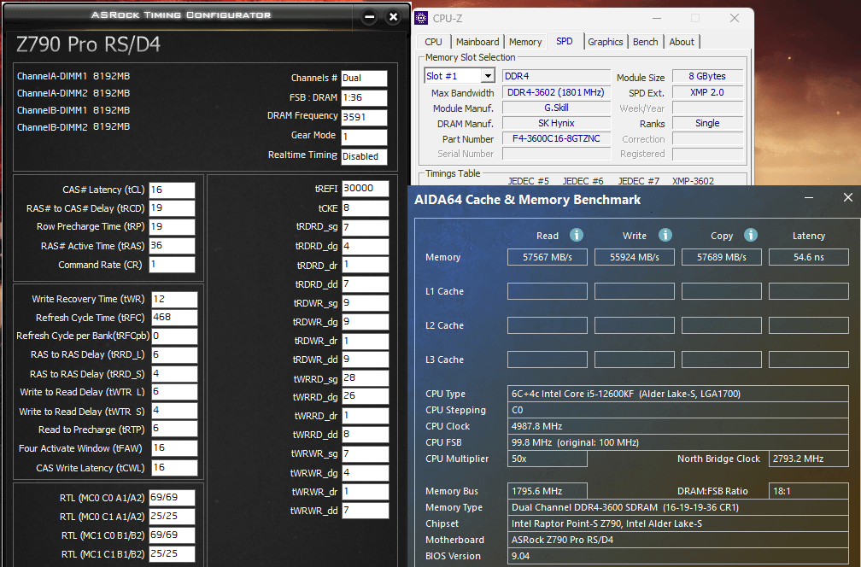Viewport: 861px width, 567px height.
Task: Click the tREFI field showing 30000
Action: tap(366, 189)
